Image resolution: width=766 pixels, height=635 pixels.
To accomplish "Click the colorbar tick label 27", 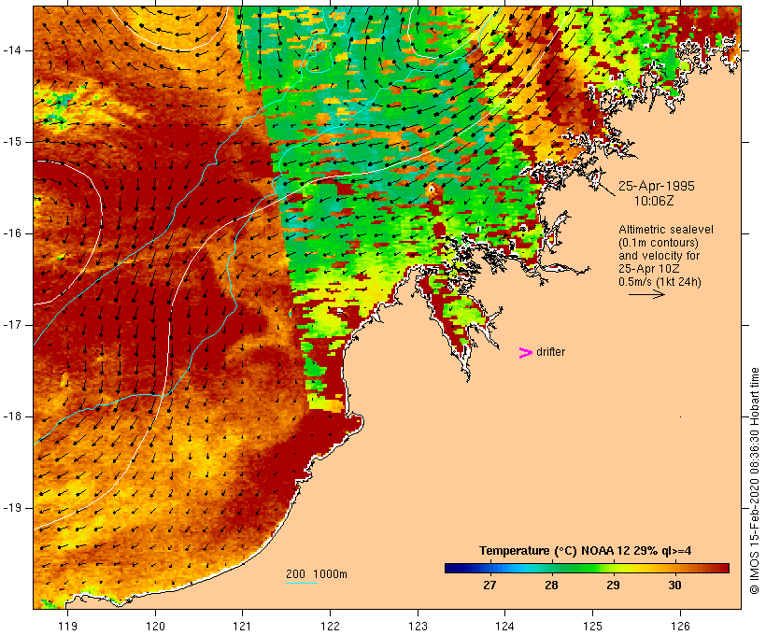I will click(490, 585).
